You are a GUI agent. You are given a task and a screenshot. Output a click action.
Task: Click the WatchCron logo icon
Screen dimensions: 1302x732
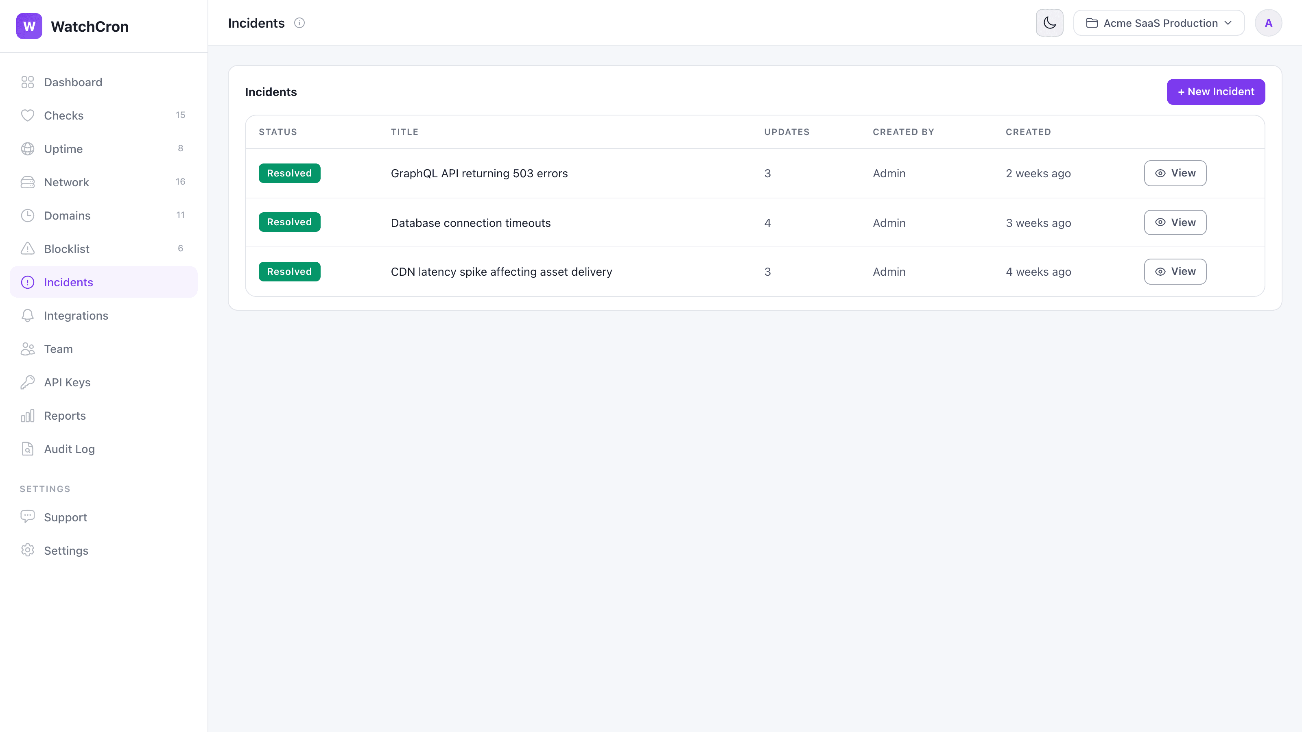click(29, 26)
